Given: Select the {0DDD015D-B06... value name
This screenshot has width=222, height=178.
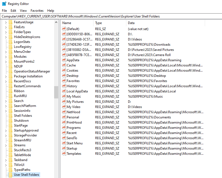Looking at the screenshot, I should point(79,34).
